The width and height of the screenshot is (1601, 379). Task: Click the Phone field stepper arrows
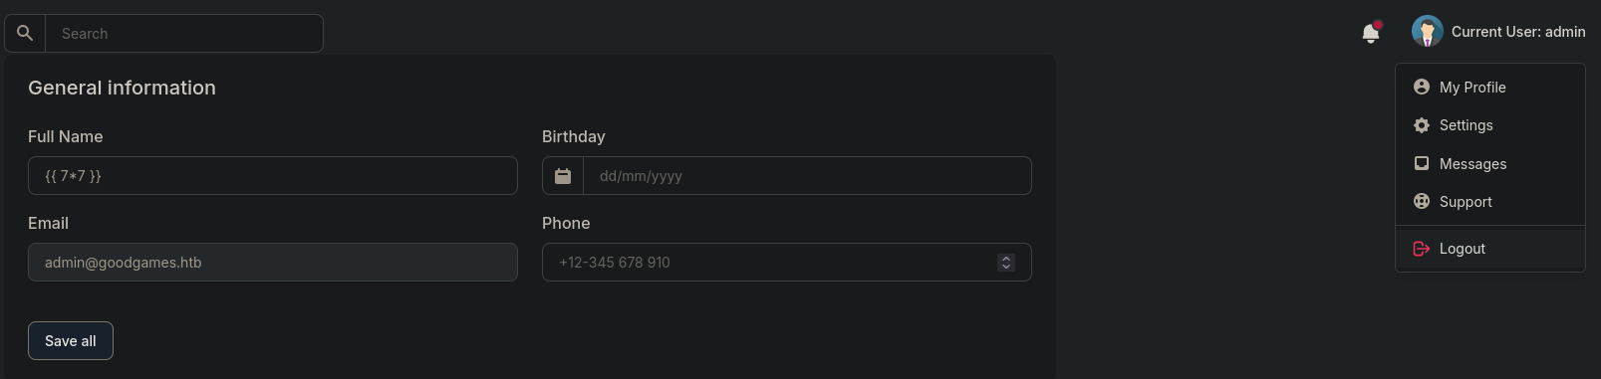(x=1006, y=263)
